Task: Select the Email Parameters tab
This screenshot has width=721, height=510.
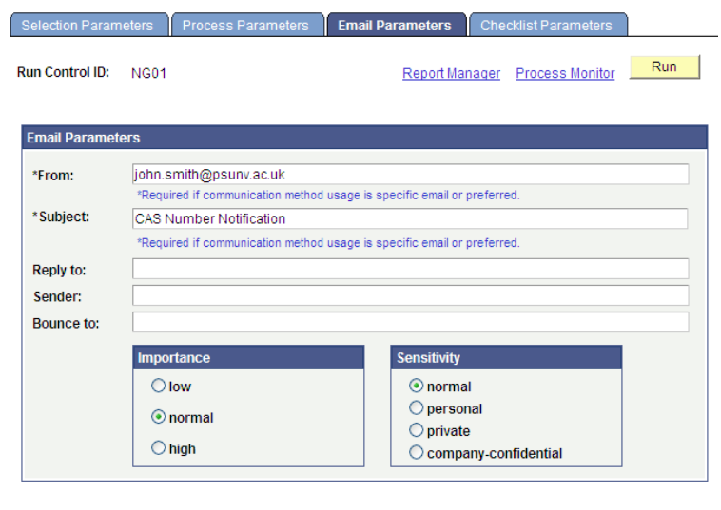Action: (x=397, y=26)
